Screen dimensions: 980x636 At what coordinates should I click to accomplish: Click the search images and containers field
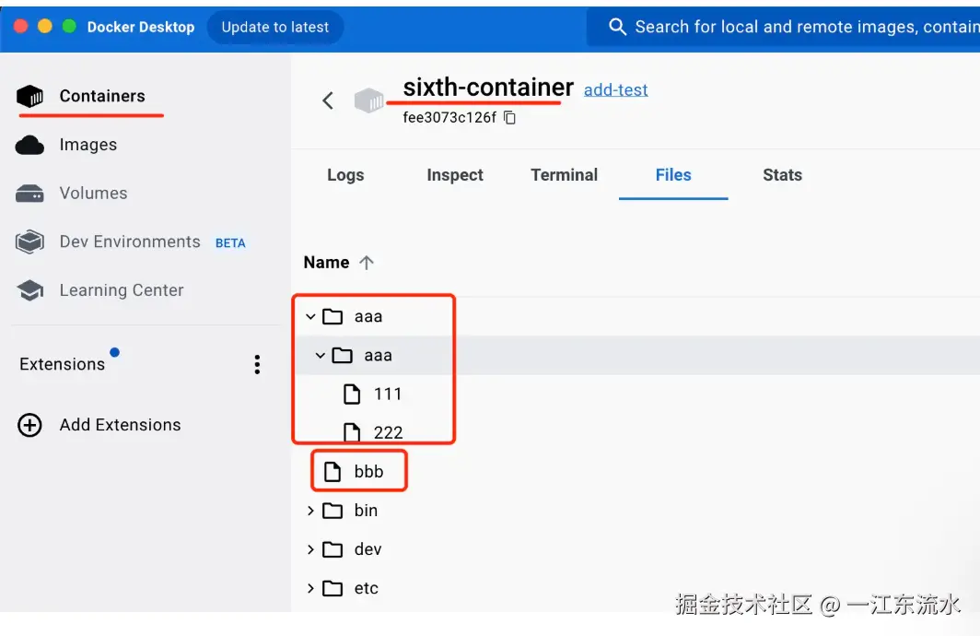[792, 27]
